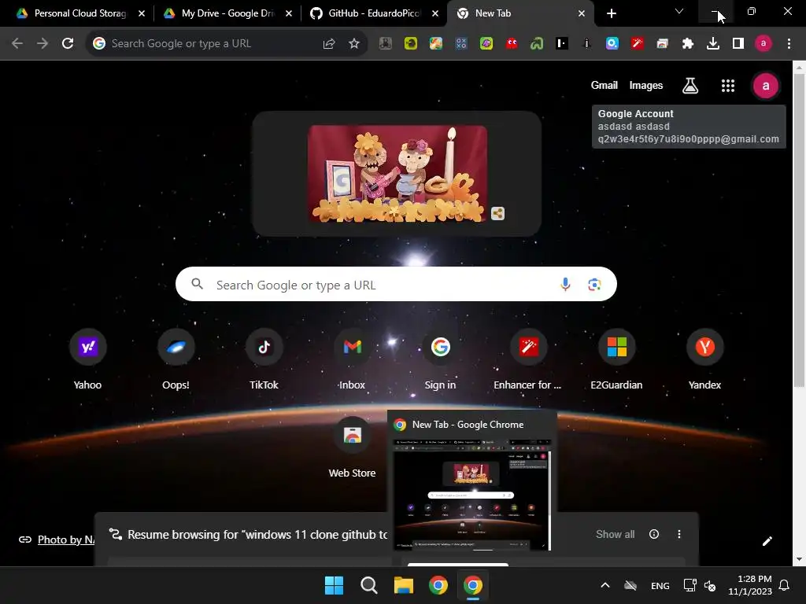Open Chrome's three-dot main menu
Viewport: 806px width, 604px height.
(x=789, y=44)
